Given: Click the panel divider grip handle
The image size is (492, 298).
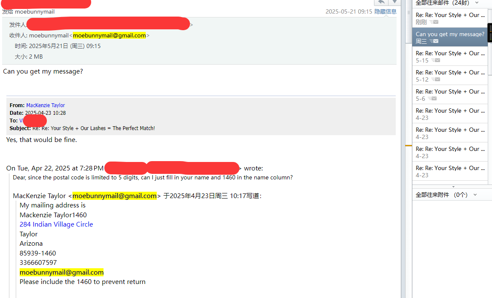Looking at the screenshot, I should tap(409, 12).
